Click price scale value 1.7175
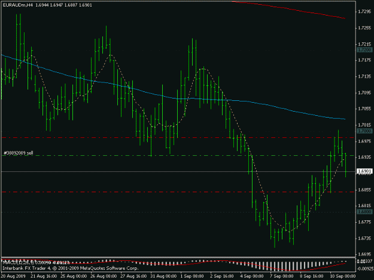The width and height of the screenshot is (374, 280). pyautogui.click(x=364, y=60)
